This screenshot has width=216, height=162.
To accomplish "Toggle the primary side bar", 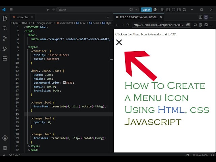I will (168, 10).
